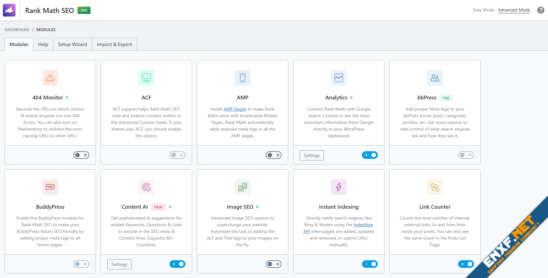Open the help question mark icon
Image resolution: width=548 pixels, height=278 pixels.
click(540, 10)
